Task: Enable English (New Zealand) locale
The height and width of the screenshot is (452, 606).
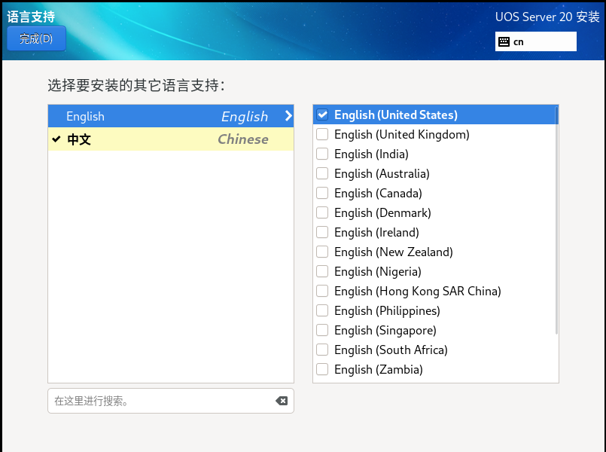Action: click(322, 252)
